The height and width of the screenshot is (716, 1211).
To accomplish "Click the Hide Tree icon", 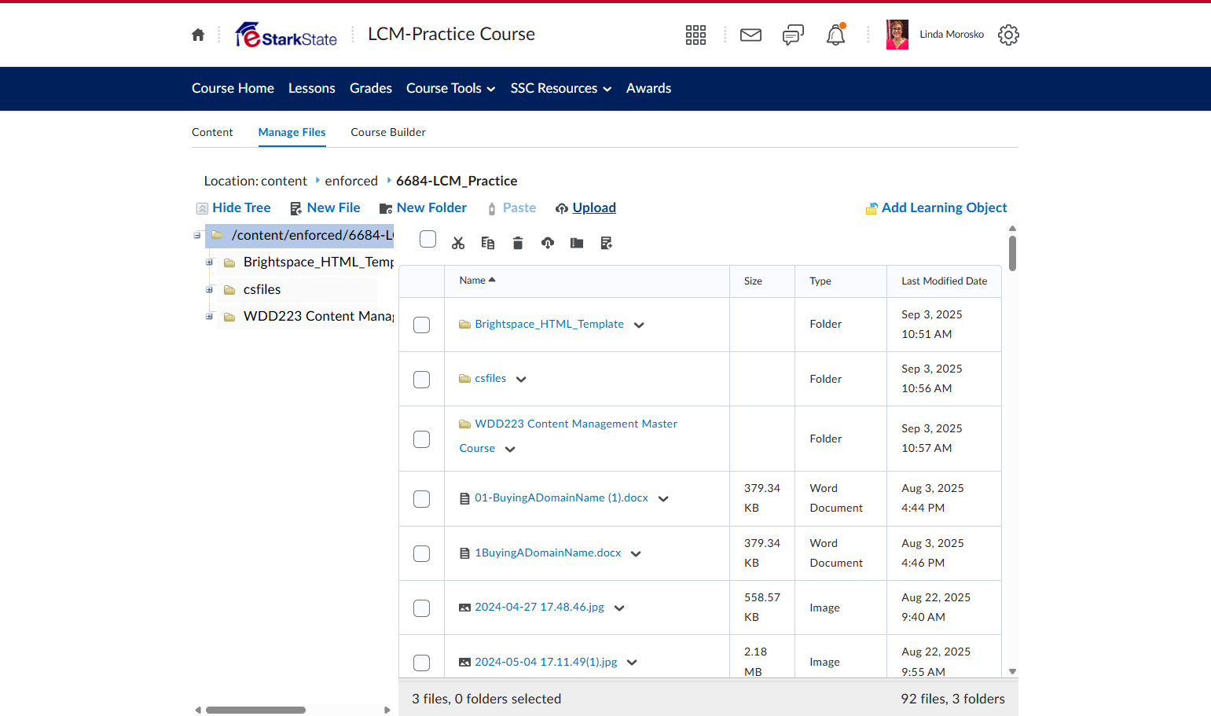I will (x=202, y=208).
